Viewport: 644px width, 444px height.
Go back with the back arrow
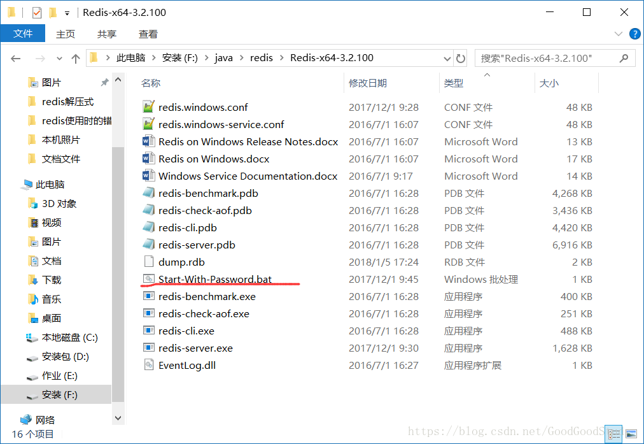point(16,59)
